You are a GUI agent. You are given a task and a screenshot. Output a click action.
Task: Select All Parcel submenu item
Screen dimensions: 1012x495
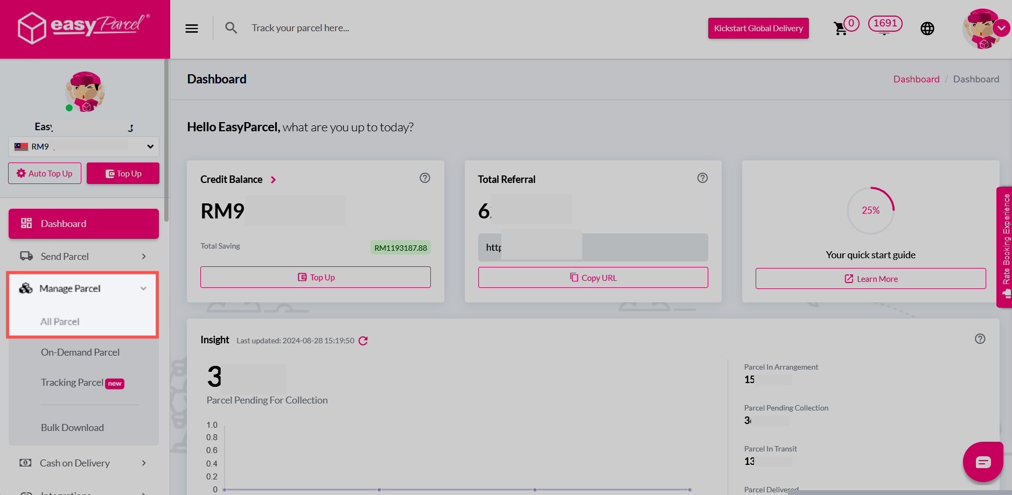(60, 322)
